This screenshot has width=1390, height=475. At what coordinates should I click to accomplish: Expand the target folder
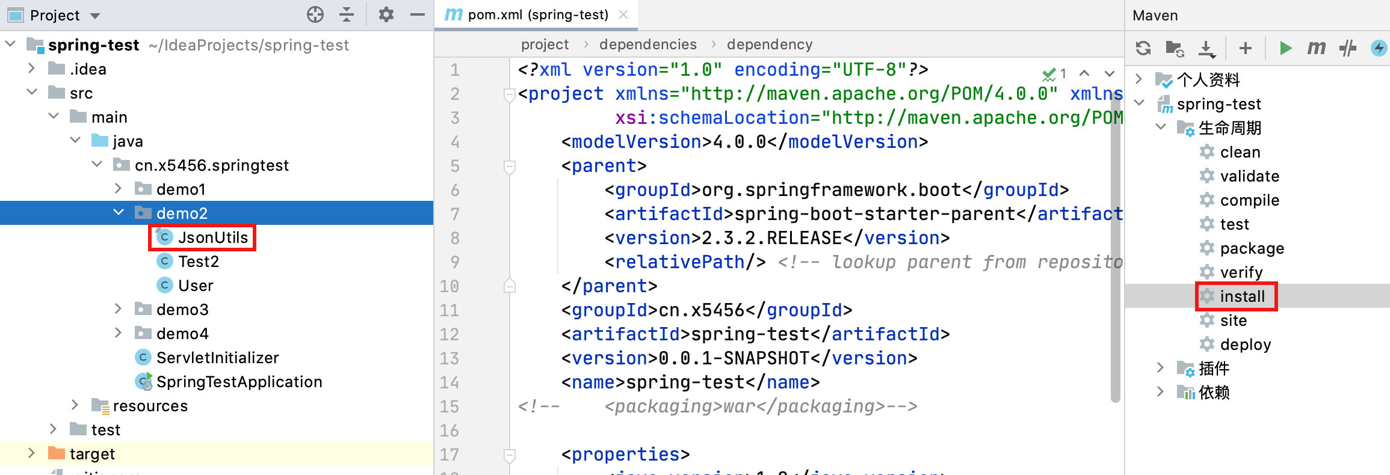32,453
